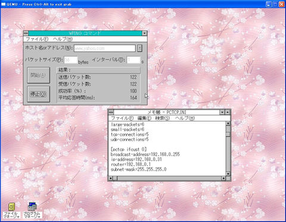Open ヘルプ(H) menu in Notepad
The image size is (286, 222).
click(185, 118)
